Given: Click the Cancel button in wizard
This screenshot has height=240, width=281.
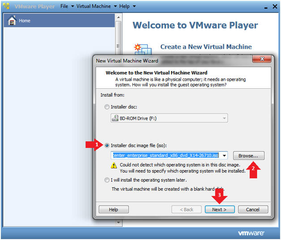Looking at the screenshot, I should [x=253, y=209].
